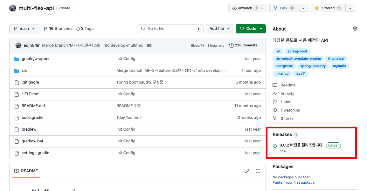The width and height of the screenshot is (367, 191).
Task: Click the settings.gradle file icon
Action: (17, 153)
